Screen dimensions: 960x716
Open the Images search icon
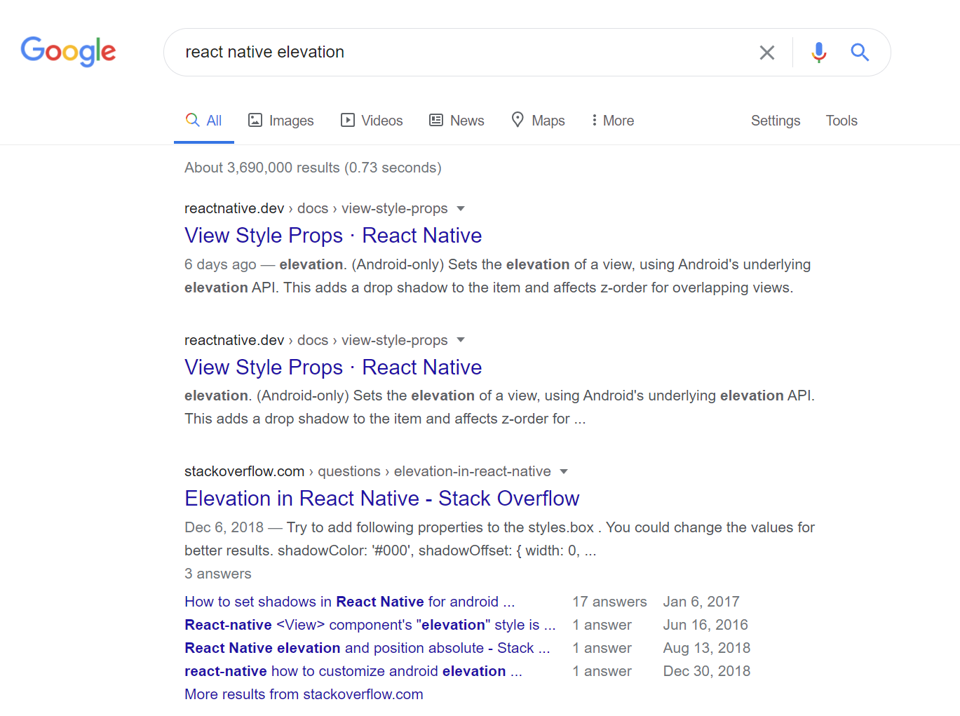click(x=255, y=120)
